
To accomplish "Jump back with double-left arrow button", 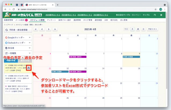I will click(36, 29).
